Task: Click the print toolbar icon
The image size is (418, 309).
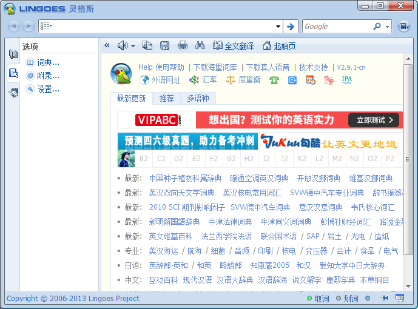Action: click(x=183, y=45)
